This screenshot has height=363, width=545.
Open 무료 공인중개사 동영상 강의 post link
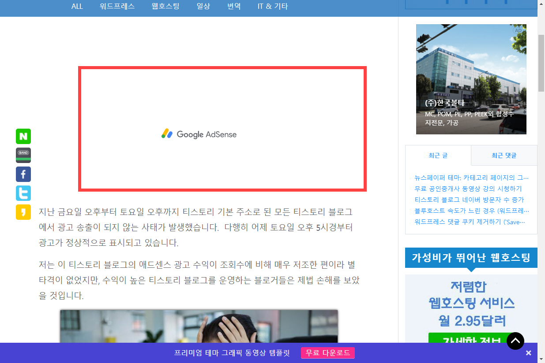(x=468, y=189)
